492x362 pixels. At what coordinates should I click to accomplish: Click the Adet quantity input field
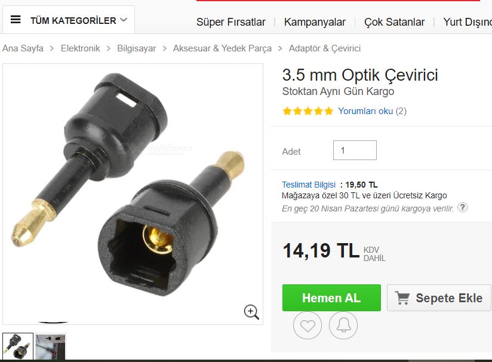tap(355, 150)
